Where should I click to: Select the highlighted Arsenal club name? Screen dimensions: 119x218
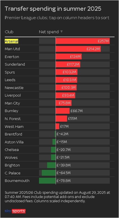(x=12, y=41)
